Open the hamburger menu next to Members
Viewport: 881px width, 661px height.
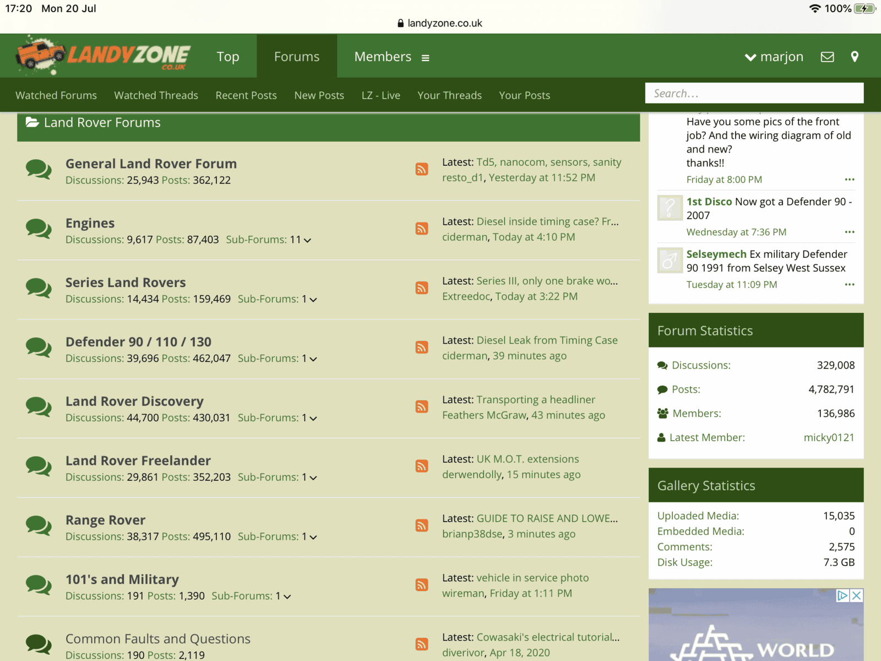[425, 58]
